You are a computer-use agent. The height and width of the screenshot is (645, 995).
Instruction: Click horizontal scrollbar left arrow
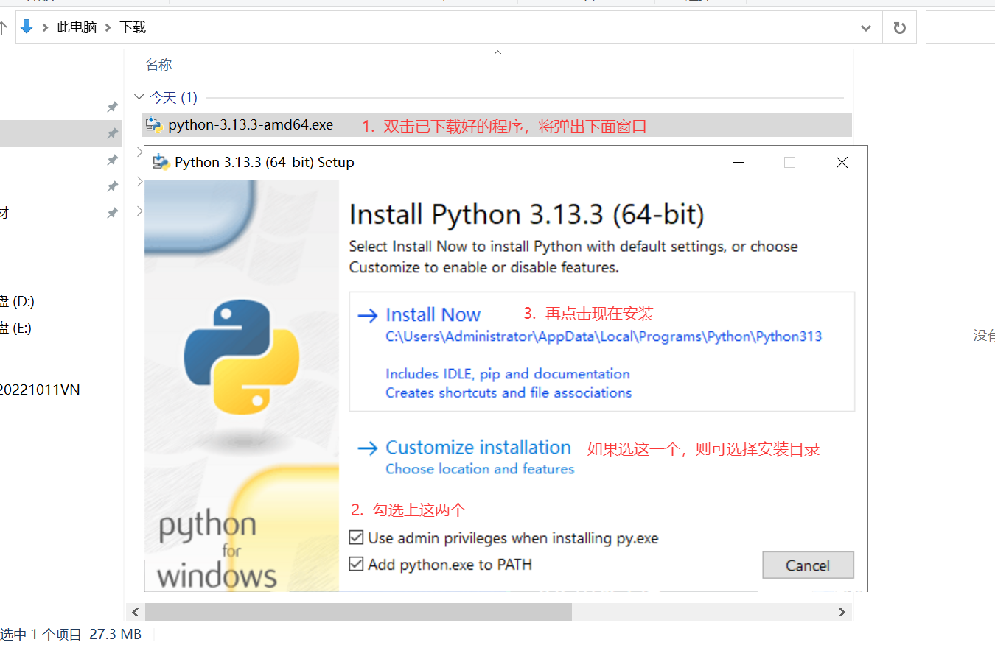[x=135, y=612]
